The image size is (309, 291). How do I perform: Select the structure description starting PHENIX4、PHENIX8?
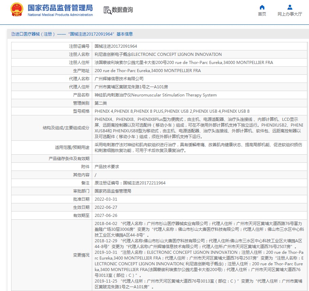click(199, 128)
